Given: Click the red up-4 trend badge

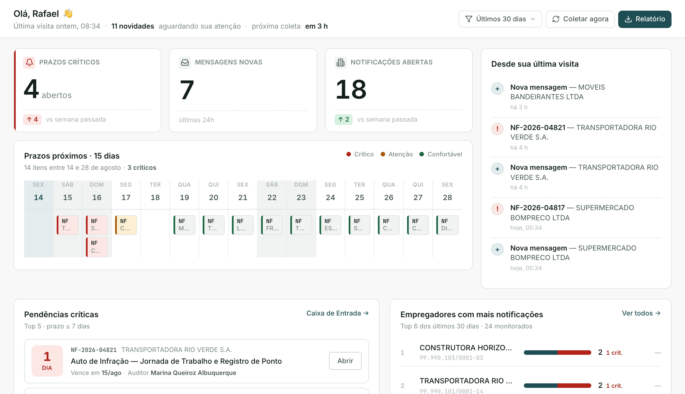Looking at the screenshot, I should [x=32, y=119].
